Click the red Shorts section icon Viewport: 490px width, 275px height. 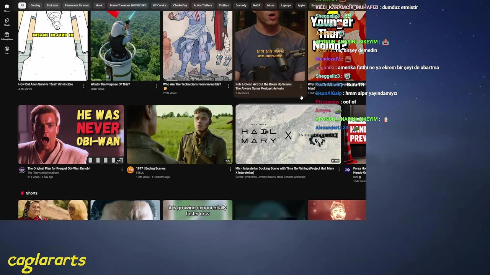pyautogui.click(x=22, y=193)
